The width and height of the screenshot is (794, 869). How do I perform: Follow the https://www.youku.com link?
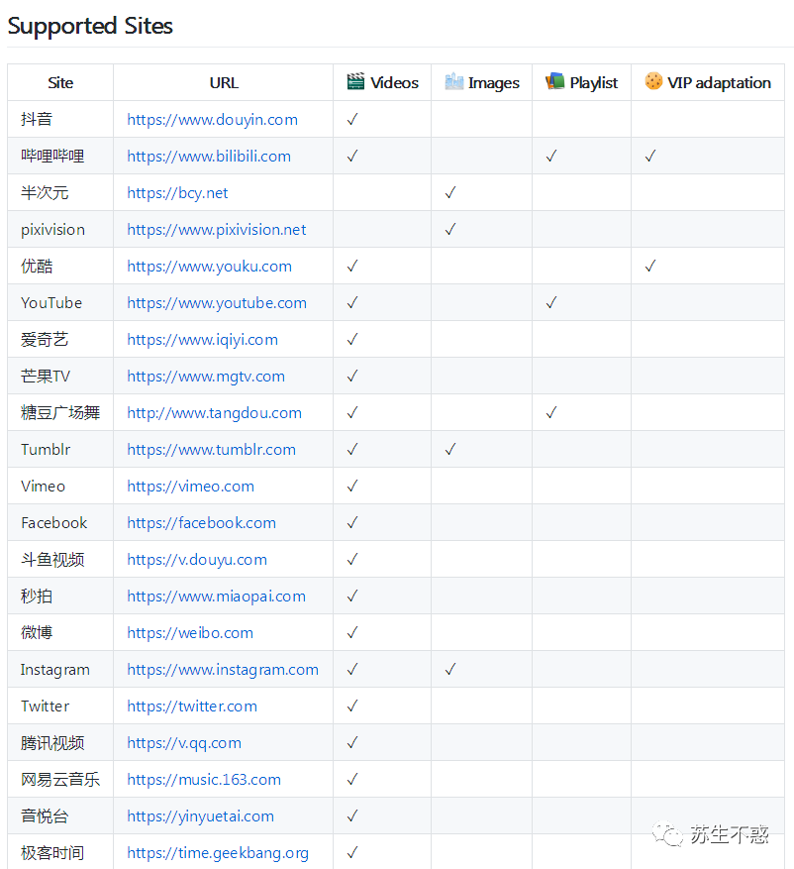[x=209, y=266]
